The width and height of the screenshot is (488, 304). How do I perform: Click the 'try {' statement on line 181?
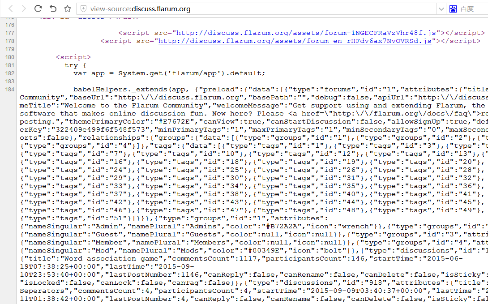(x=76, y=65)
